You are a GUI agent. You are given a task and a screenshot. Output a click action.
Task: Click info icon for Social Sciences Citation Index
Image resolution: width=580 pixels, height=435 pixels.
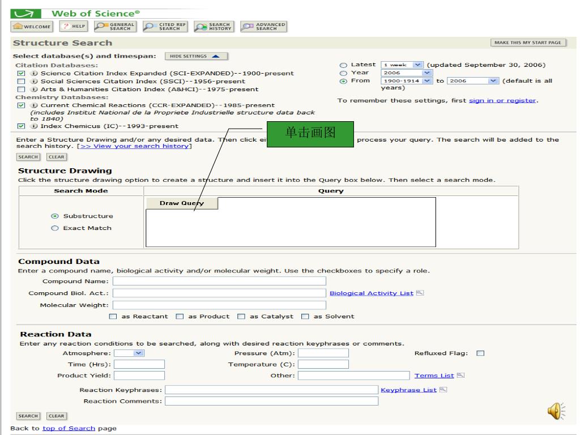pos(34,82)
